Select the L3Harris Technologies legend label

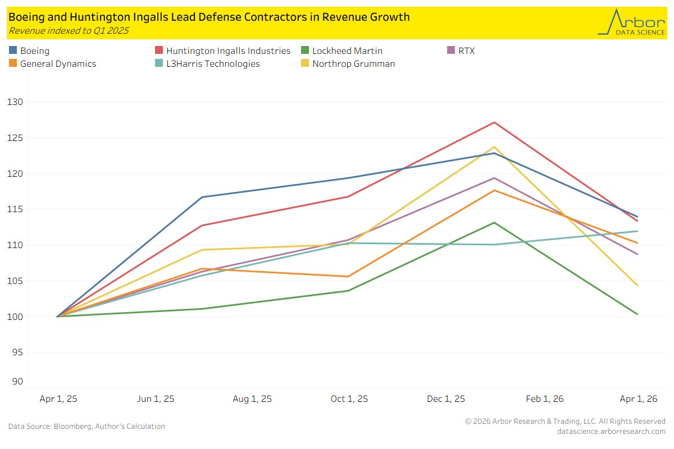[213, 64]
